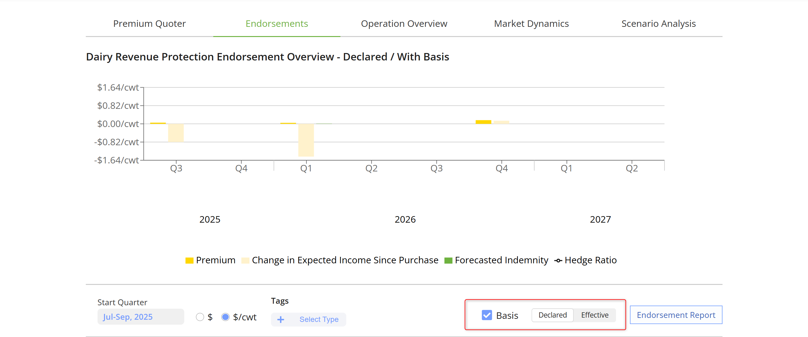Go to the Market Dynamics tab

(x=531, y=23)
